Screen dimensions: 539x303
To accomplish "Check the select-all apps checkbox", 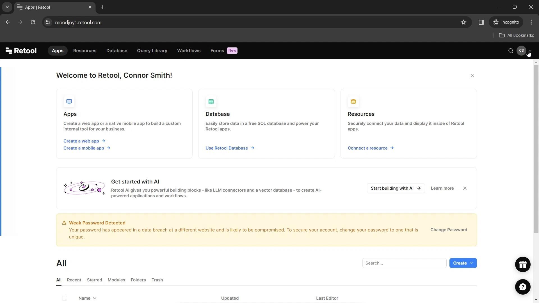I will pyautogui.click(x=65, y=298).
